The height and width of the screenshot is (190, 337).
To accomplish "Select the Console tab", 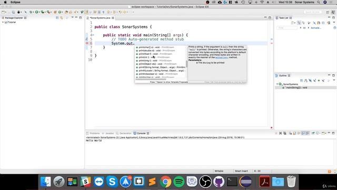I will [x=141, y=134].
